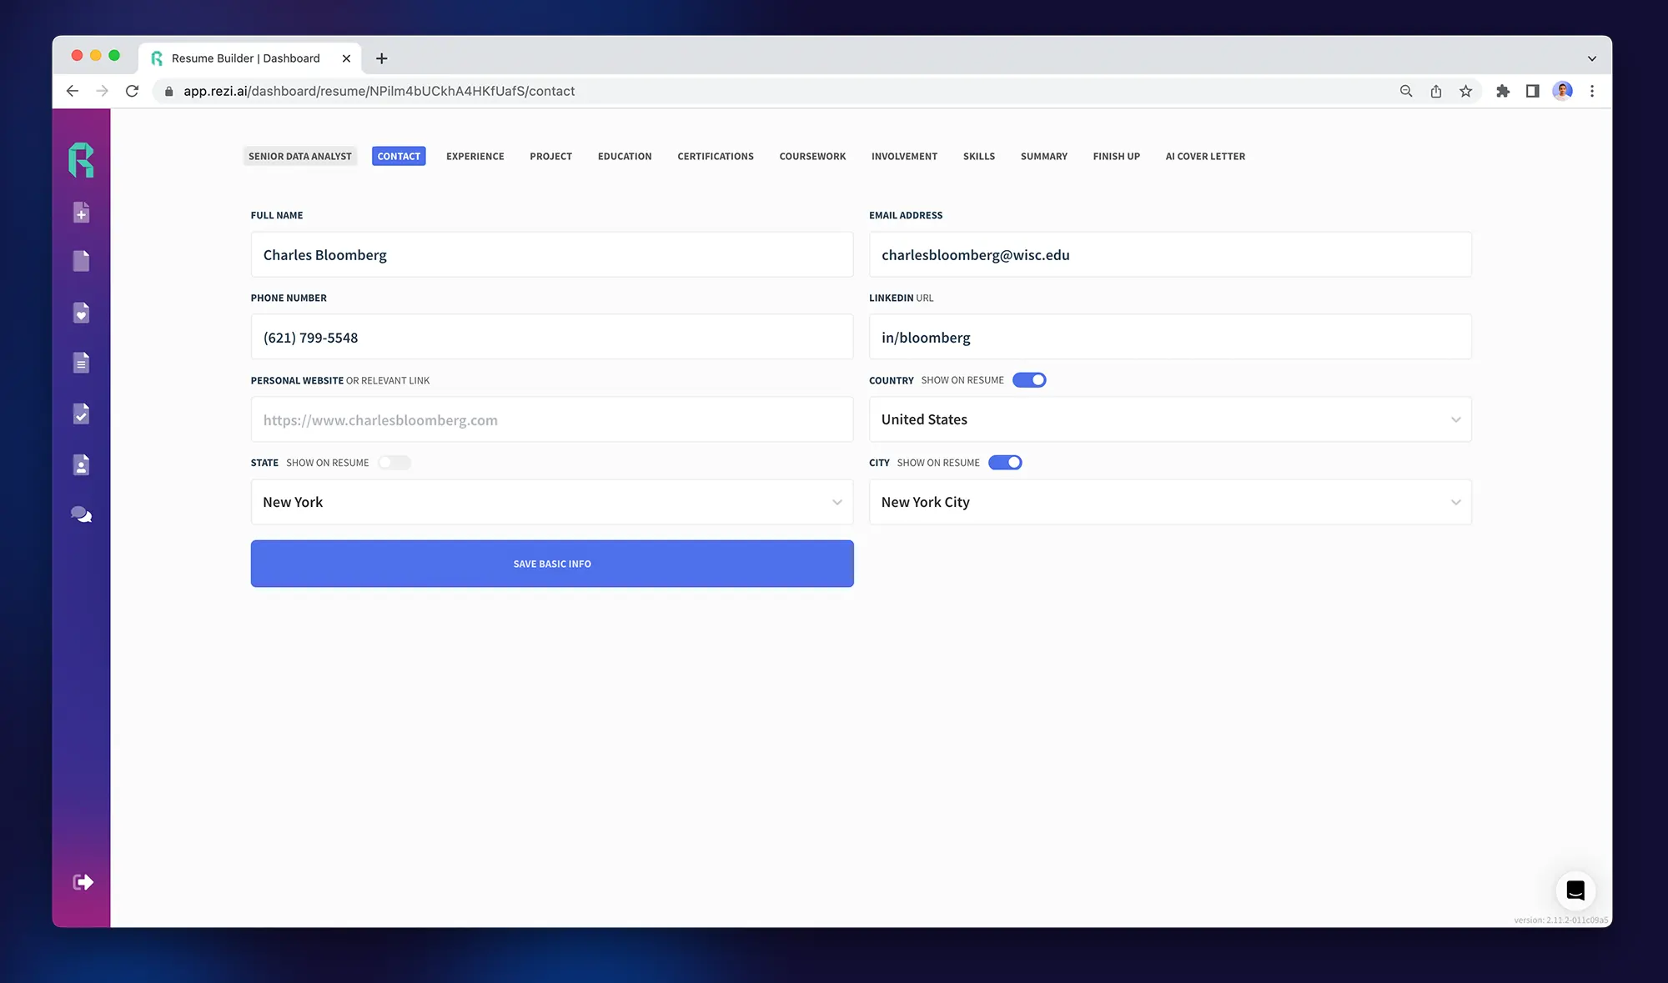Open the document with person icon in sidebar
This screenshot has height=983, width=1668.
81,464
